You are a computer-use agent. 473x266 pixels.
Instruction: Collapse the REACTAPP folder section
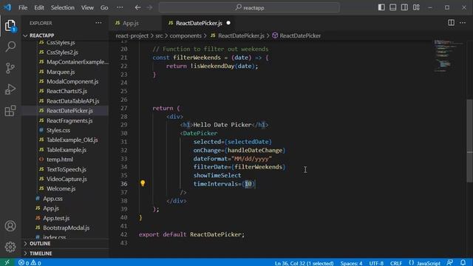pyautogui.click(x=41, y=35)
